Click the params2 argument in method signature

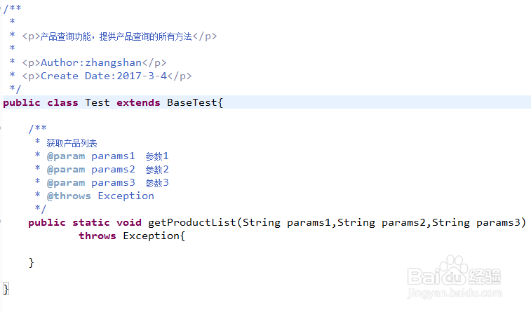(404, 222)
